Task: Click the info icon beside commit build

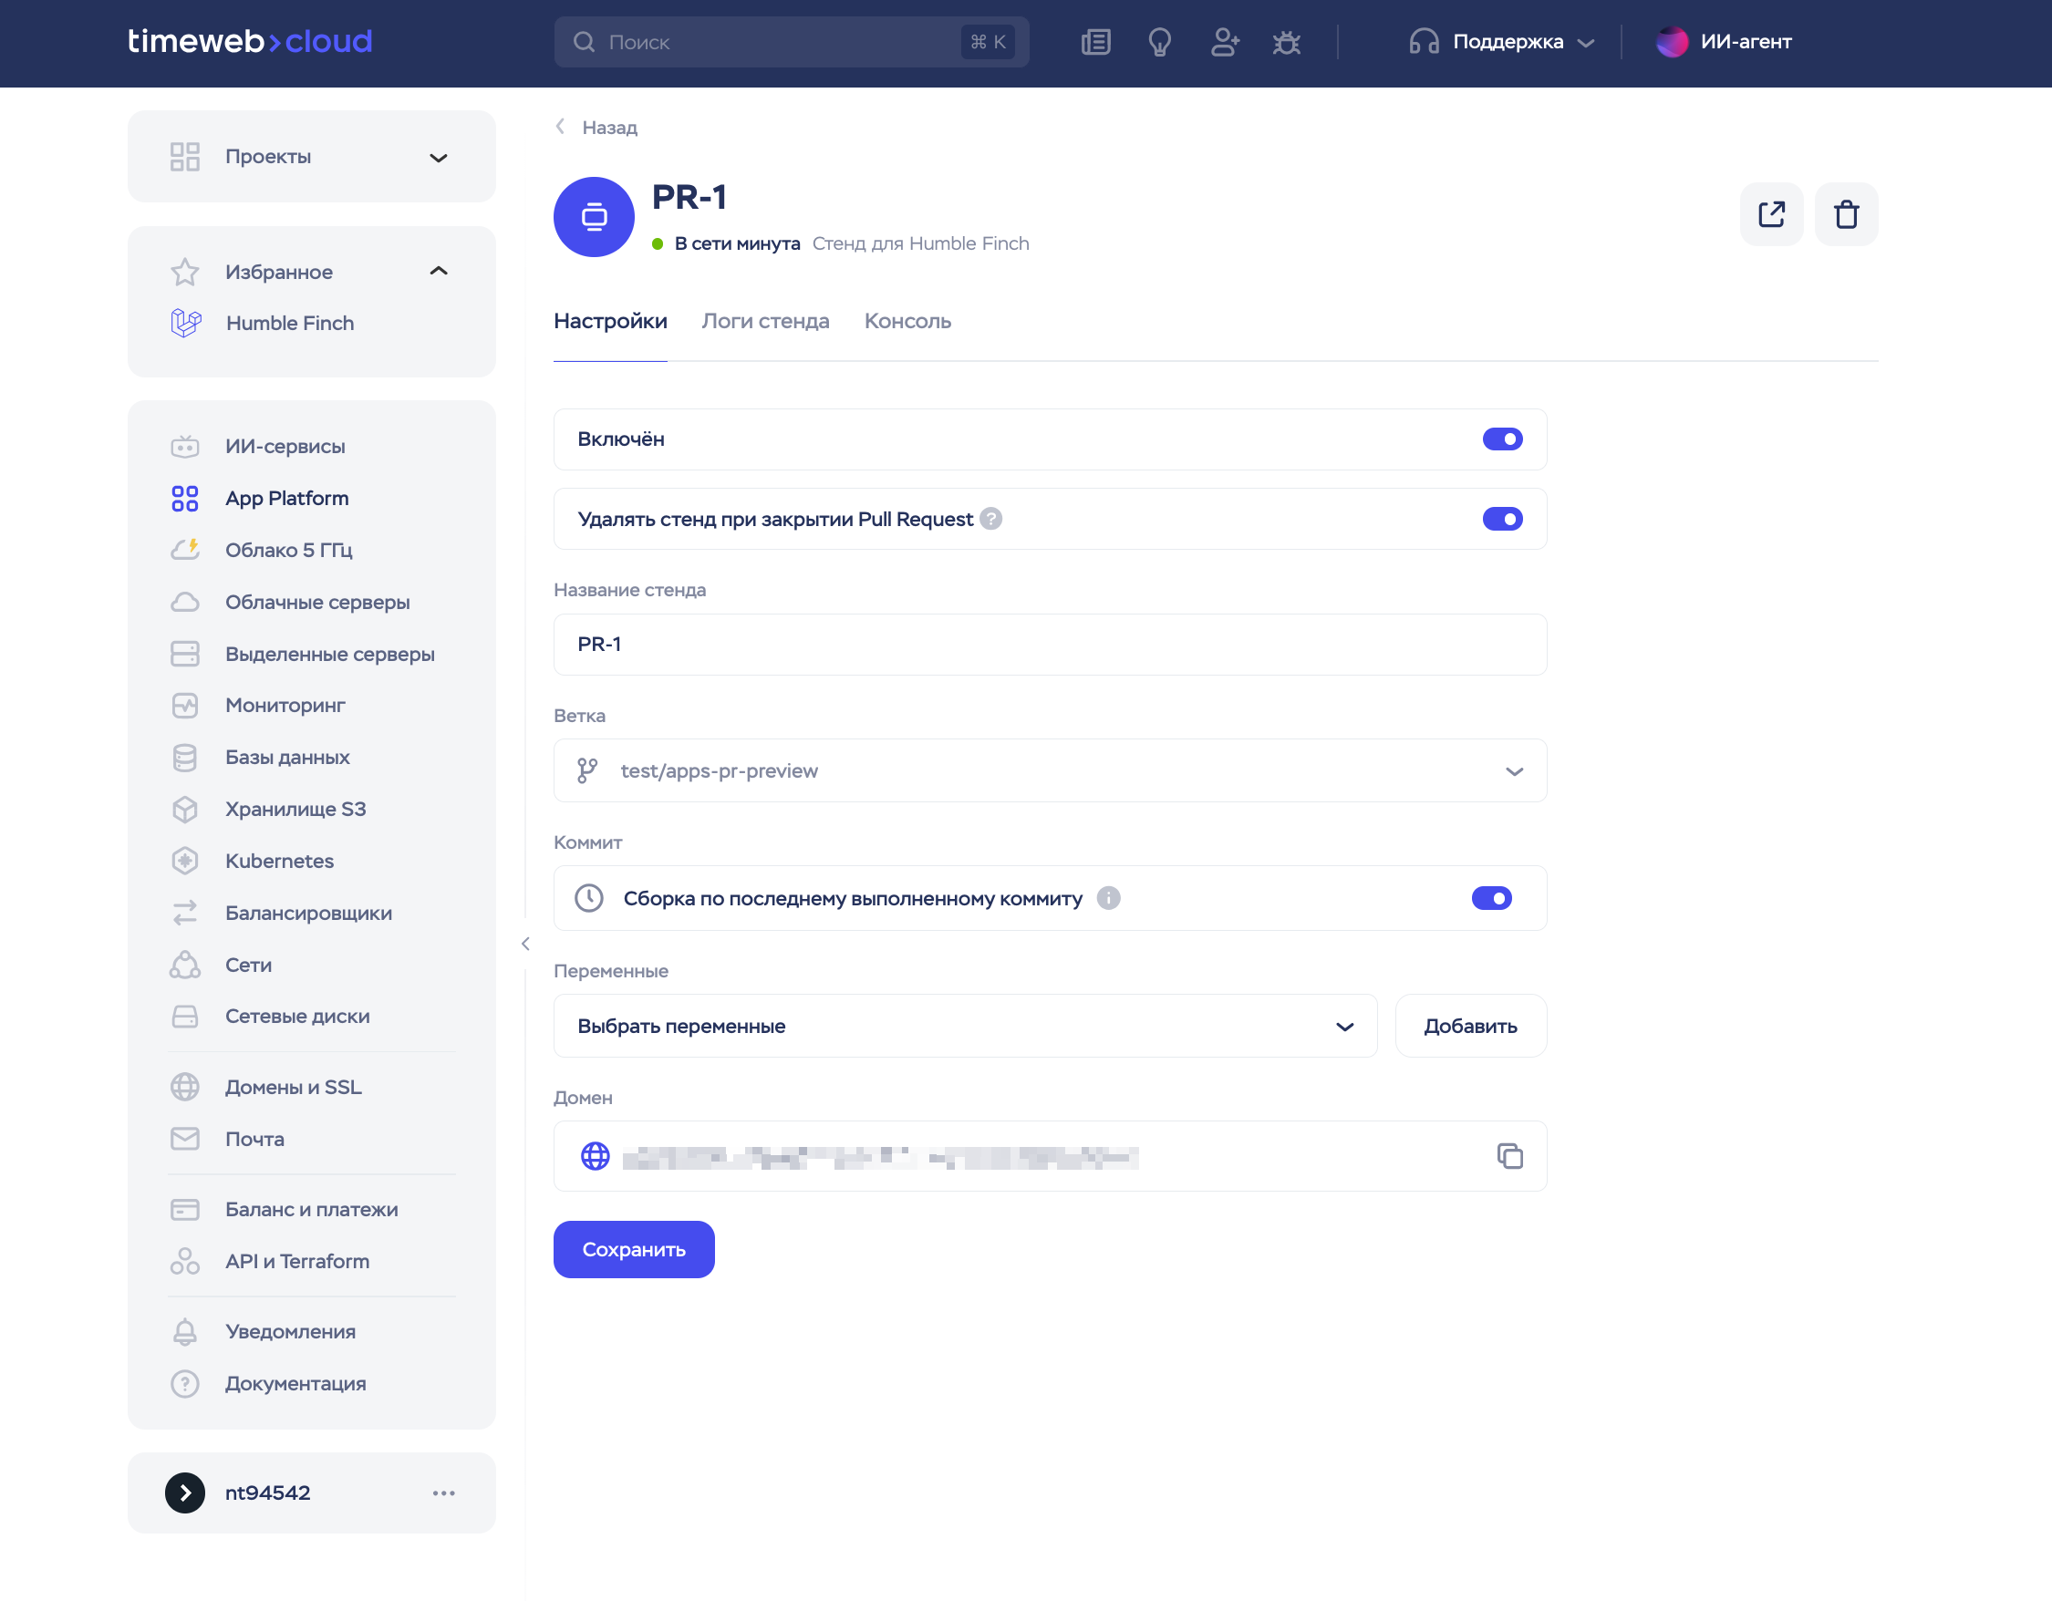Action: click(x=1108, y=898)
